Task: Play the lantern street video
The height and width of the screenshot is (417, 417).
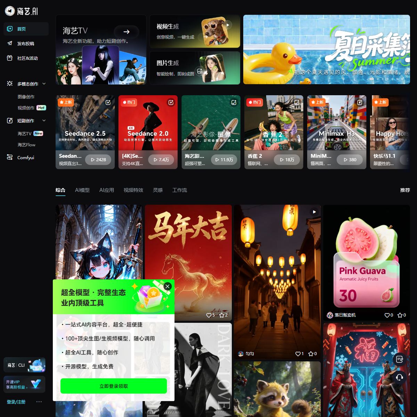Action: [x=314, y=212]
